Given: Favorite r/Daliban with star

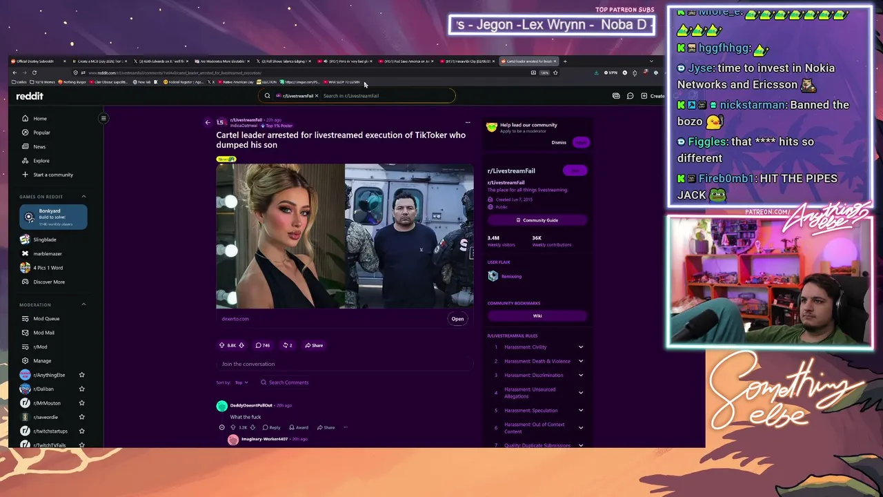Looking at the screenshot, I should tap(81, 389).
